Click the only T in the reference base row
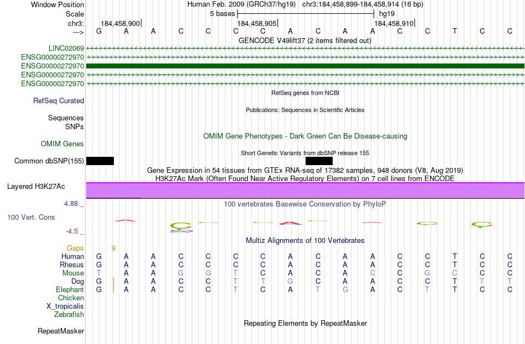 tap(455, 31)
